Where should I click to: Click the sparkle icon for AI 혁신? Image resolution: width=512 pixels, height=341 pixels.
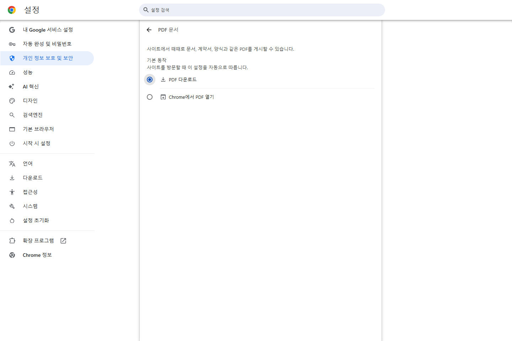click(x=12, y=87)
